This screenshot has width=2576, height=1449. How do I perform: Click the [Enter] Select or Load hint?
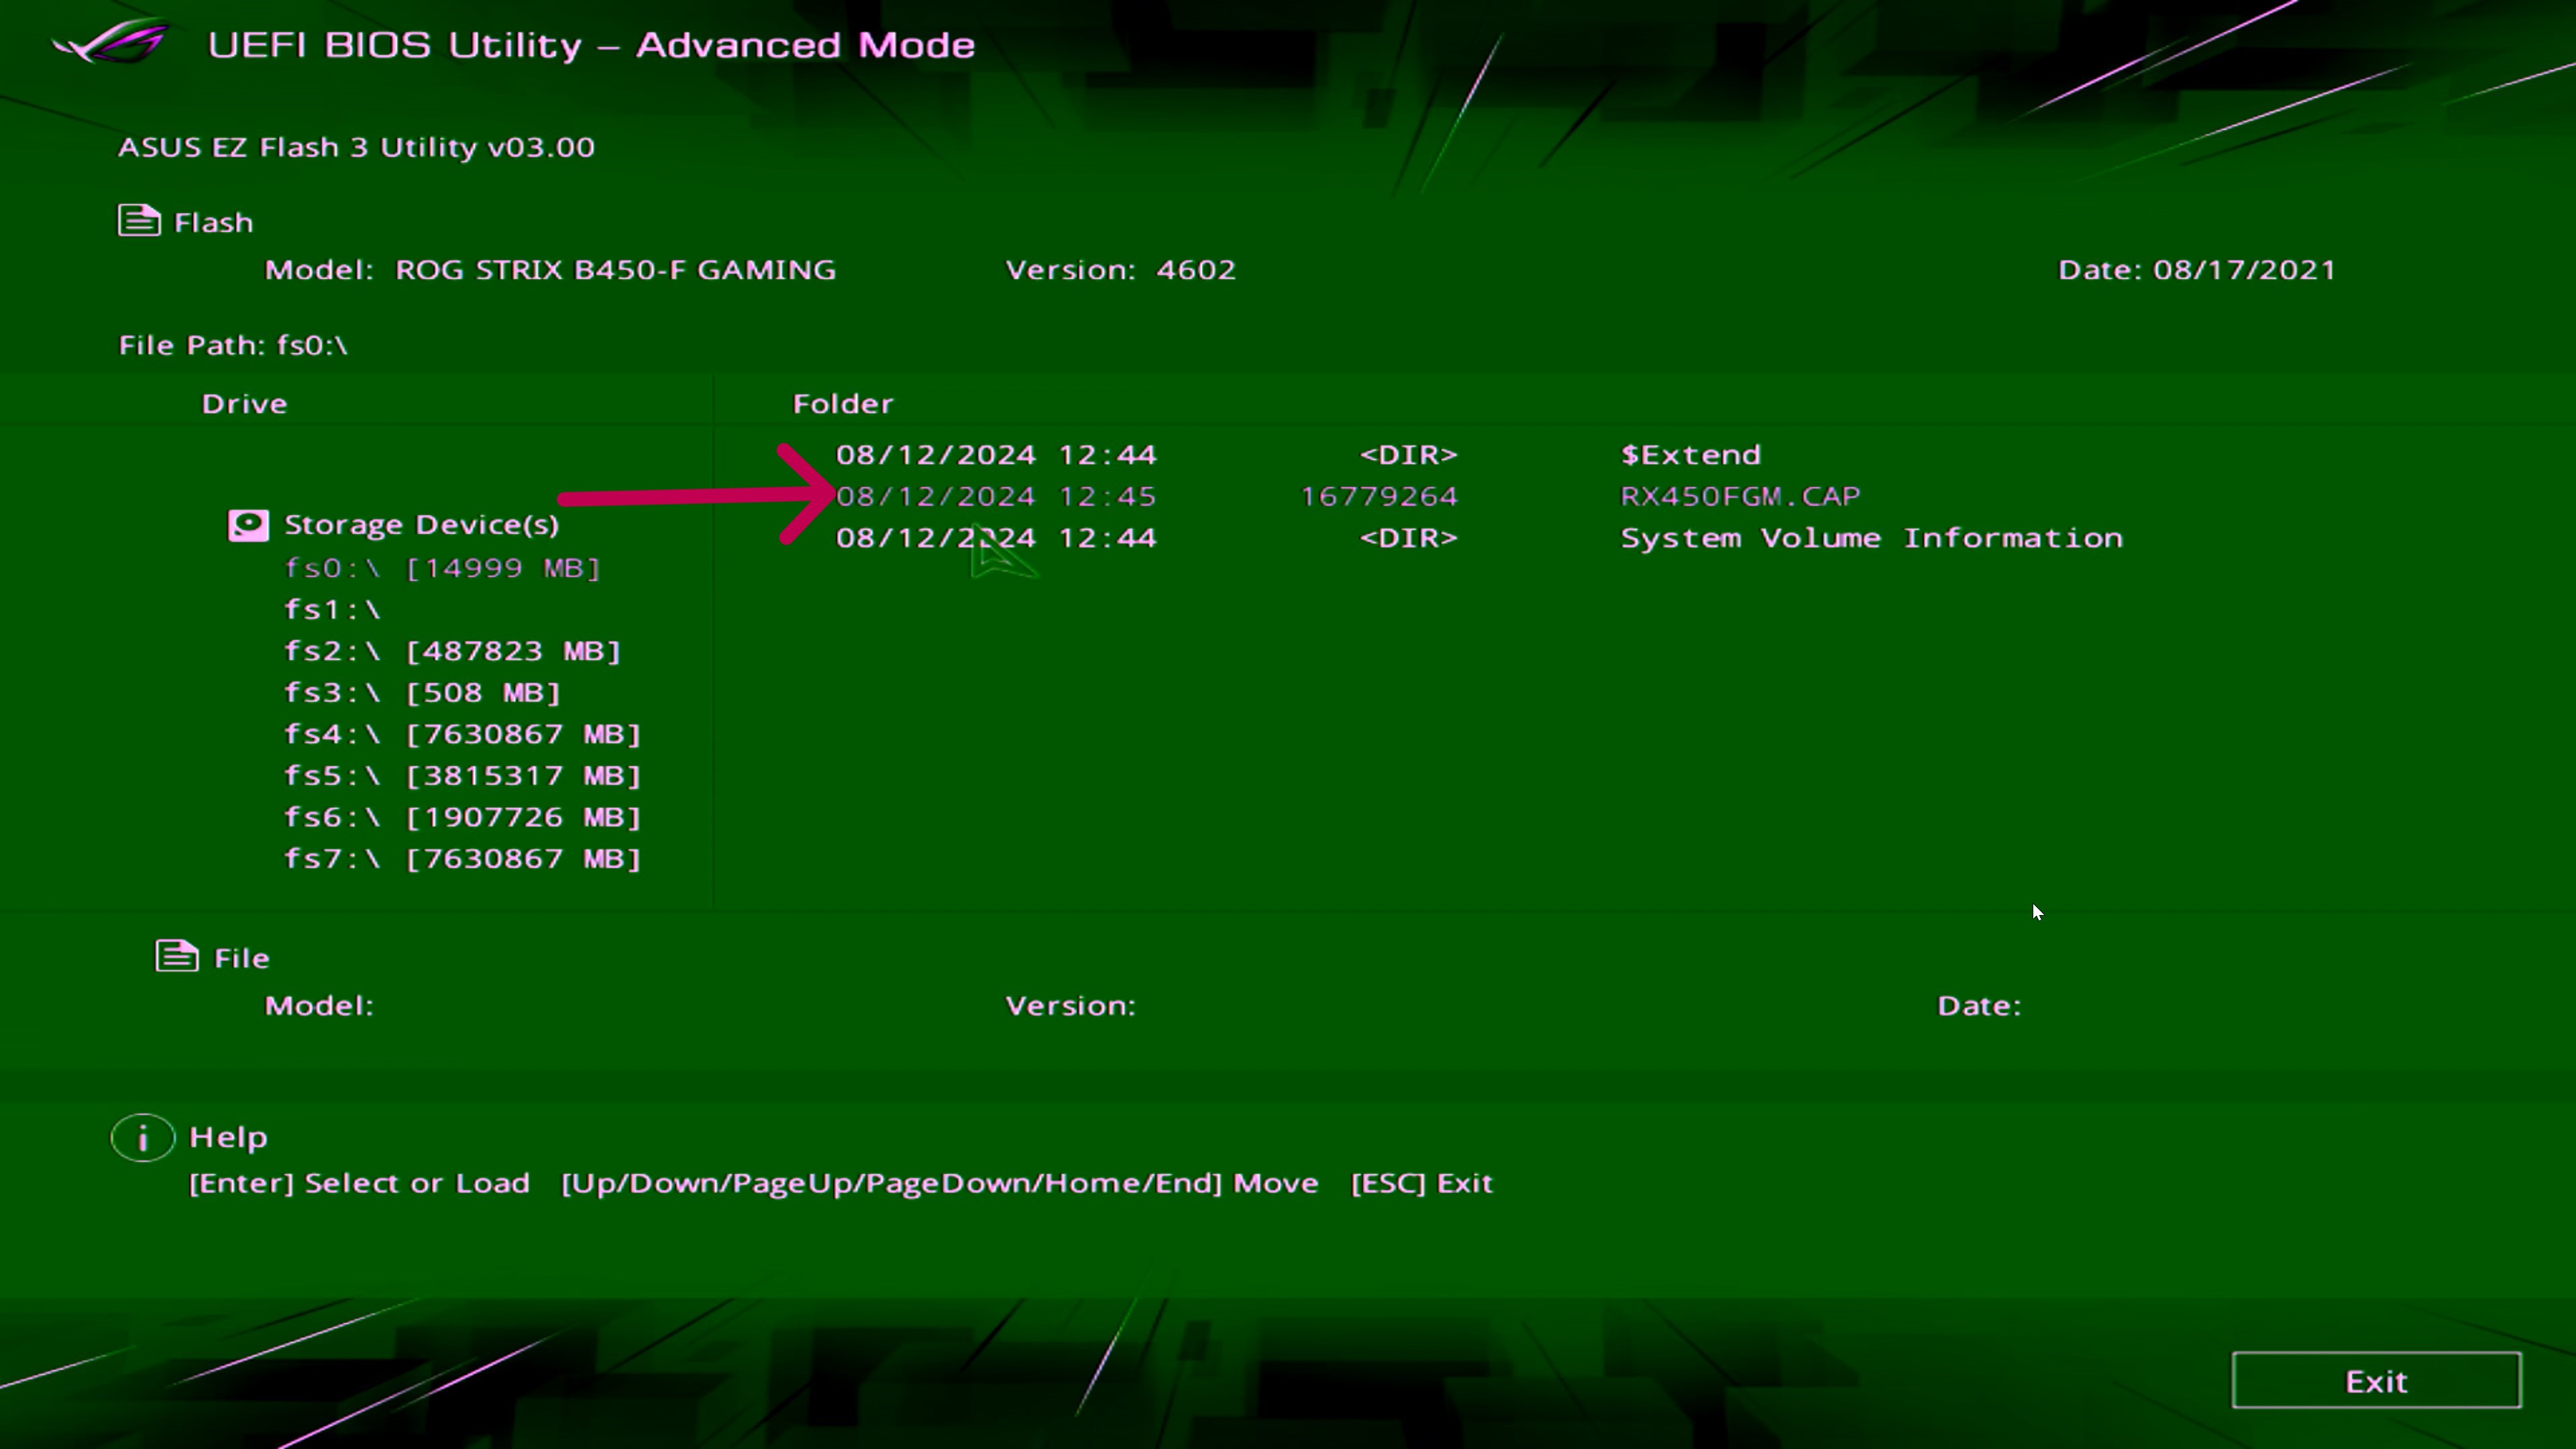coord(359,1183)
